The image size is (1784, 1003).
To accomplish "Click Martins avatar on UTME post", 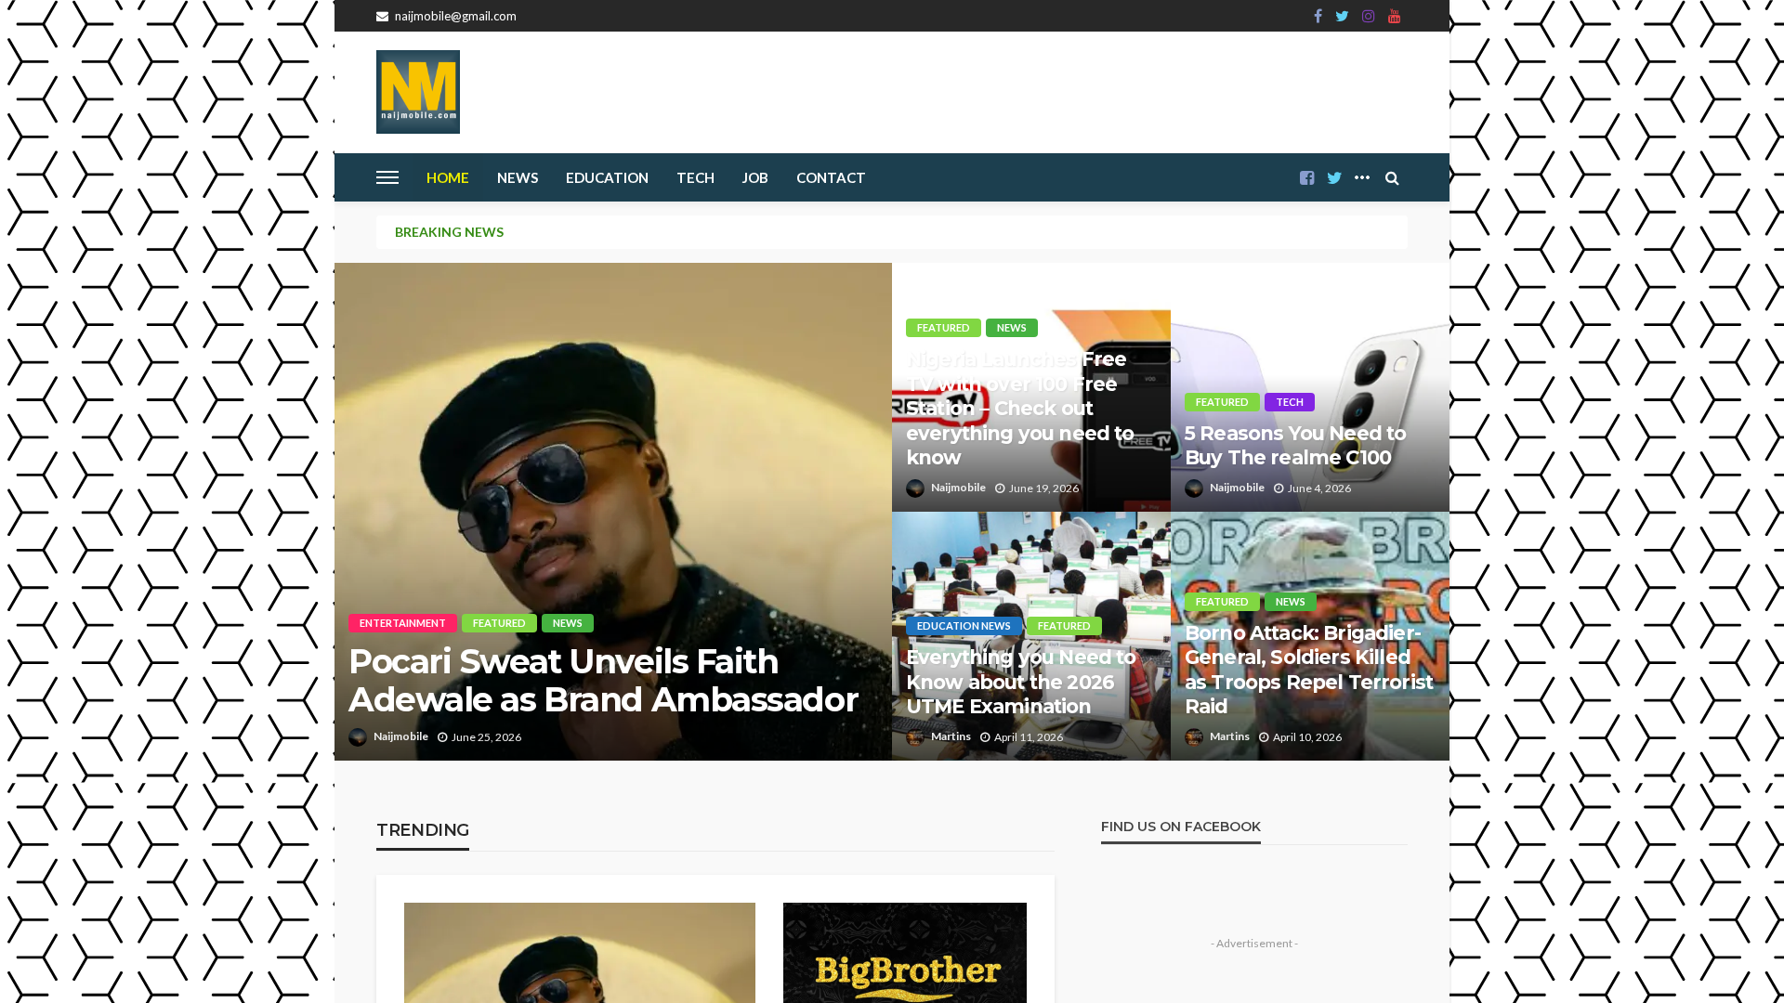I will [915, 737].
